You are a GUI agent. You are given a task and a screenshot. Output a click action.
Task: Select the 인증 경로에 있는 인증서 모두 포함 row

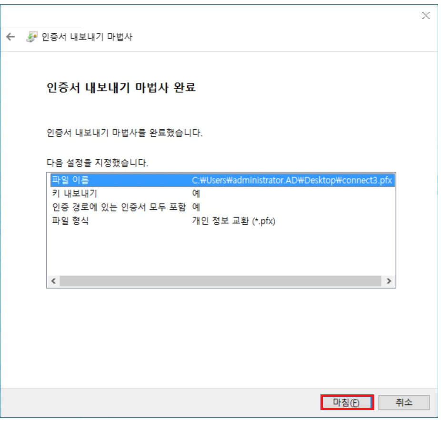pyautogui.click(x=119, y=207)
